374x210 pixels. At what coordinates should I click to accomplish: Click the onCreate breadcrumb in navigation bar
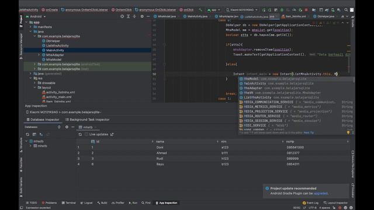pyautogui.click(x=50, y=10)
